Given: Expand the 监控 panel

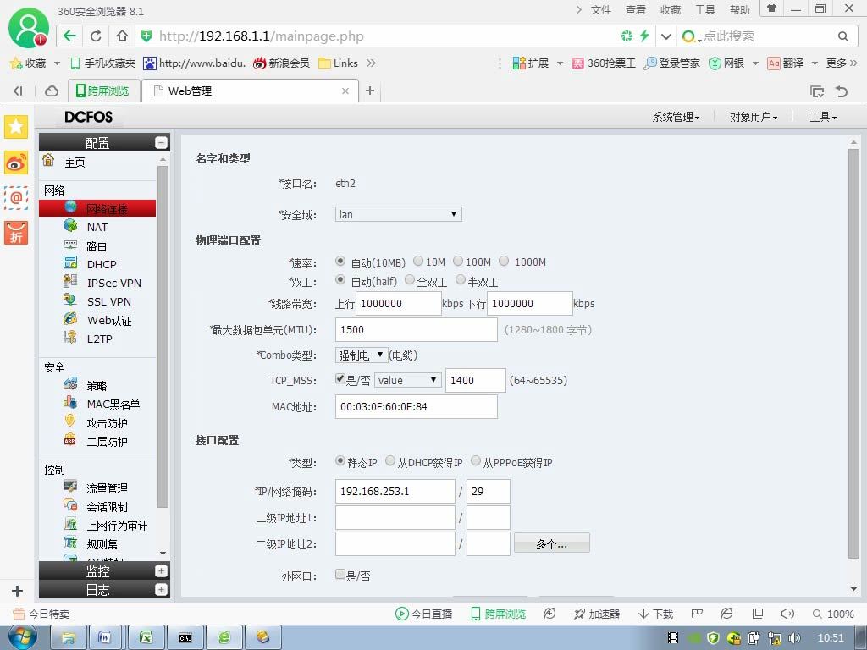Looking at the screenshot, I should tap(161, 571).
